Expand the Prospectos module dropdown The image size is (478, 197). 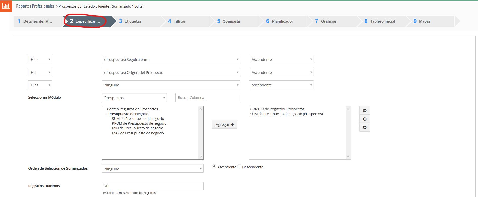pos(134,98)
